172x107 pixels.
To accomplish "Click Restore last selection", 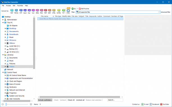I will click(94, 100).
